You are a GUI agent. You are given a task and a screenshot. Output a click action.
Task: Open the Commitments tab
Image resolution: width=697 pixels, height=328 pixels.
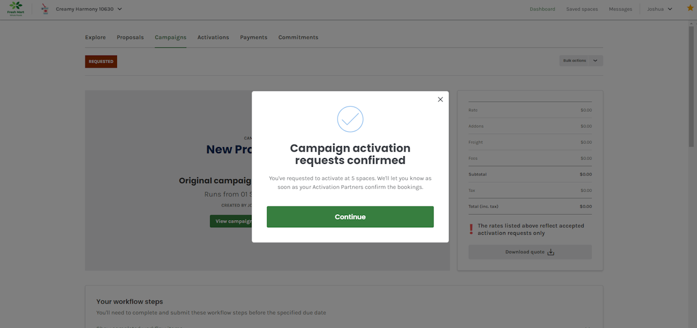click(298, 38)
